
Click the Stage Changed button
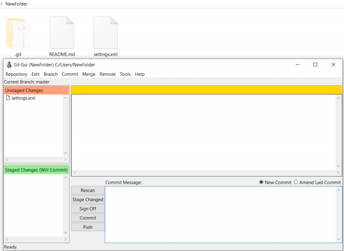point(88,199)
